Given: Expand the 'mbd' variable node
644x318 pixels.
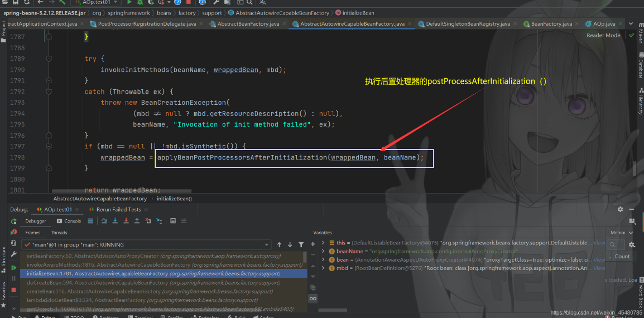Looking at the screenshot, I should pos(323,268).
